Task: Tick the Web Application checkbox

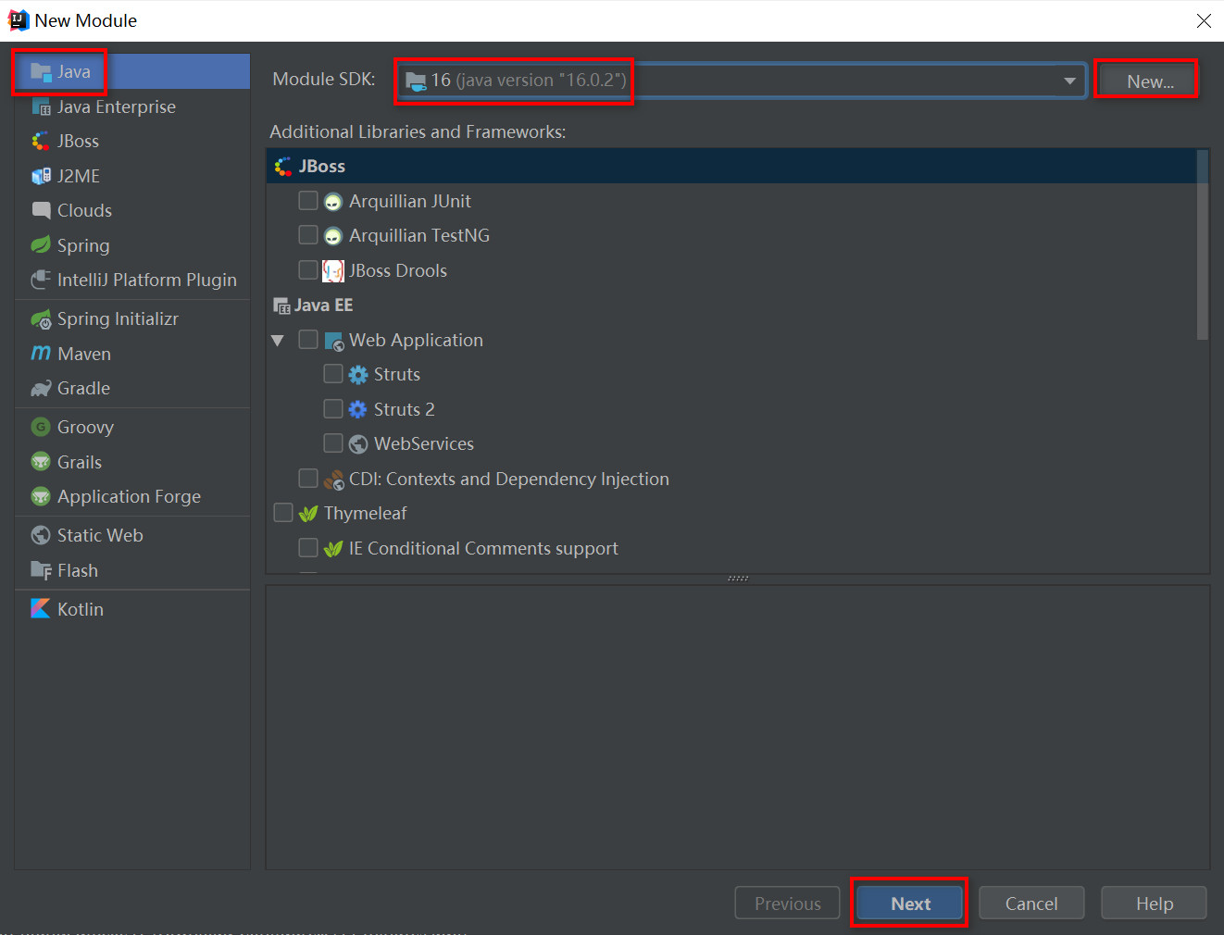Action: point(308,340)
